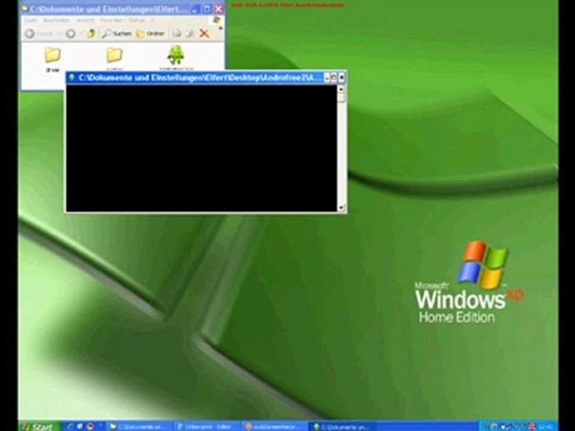575x431 pixels.
Task: Click the console window title bar icon
Action: pyautogui.click(x=72, y=77)
